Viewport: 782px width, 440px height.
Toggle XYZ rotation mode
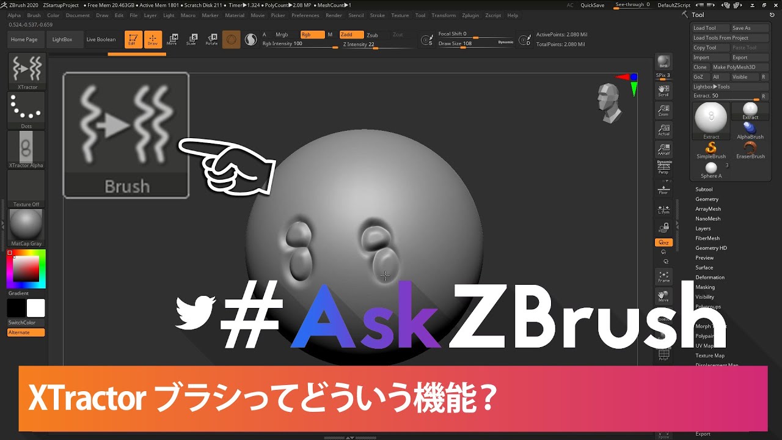point(663,243)
